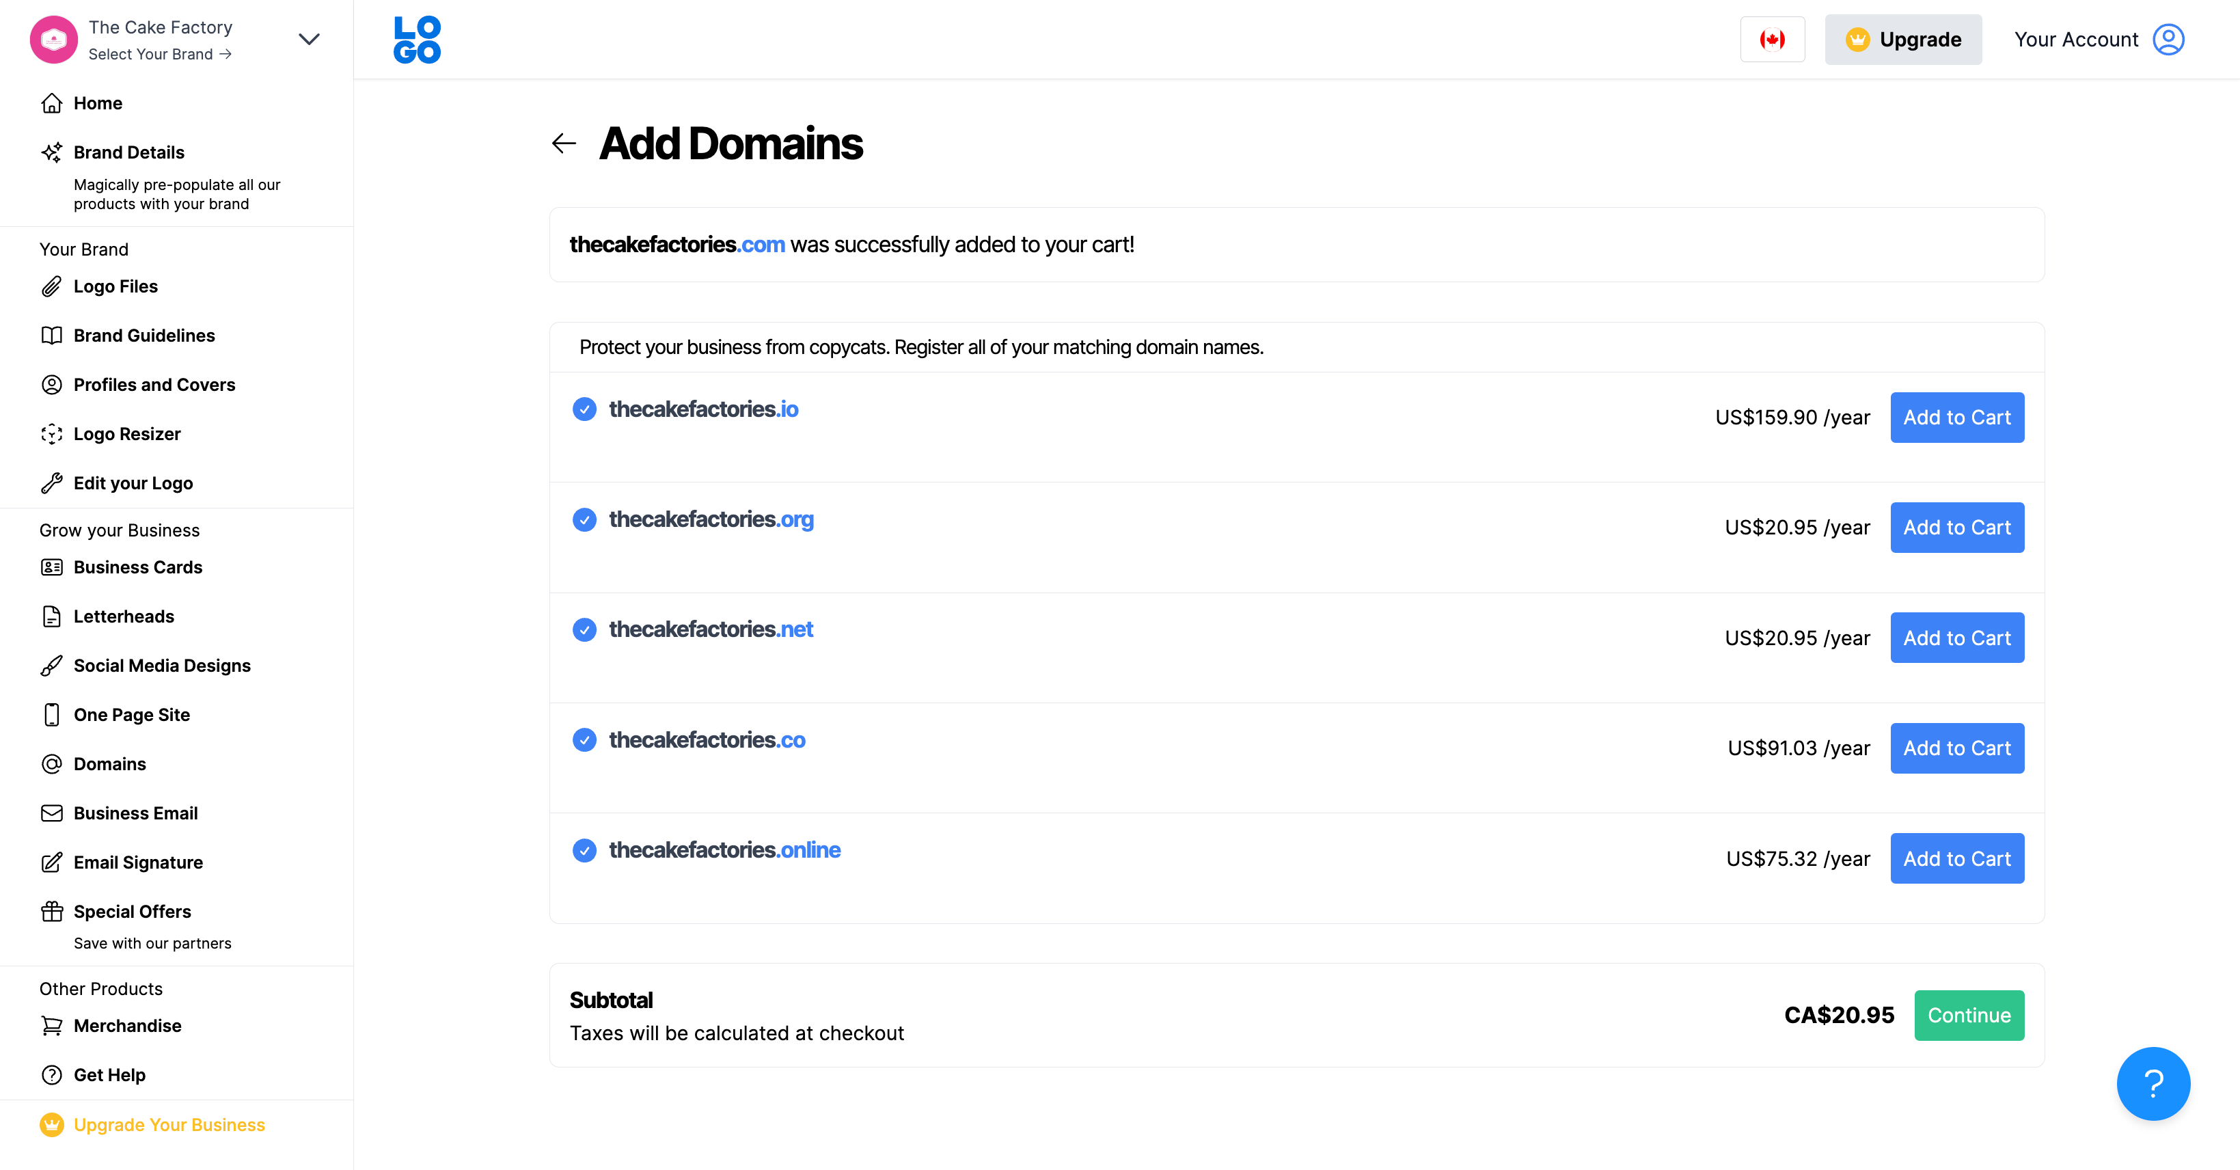Screen dimensions: 2240x1170
Task: Click the back arrow next to Add Domains
Action: coord(564,143)
